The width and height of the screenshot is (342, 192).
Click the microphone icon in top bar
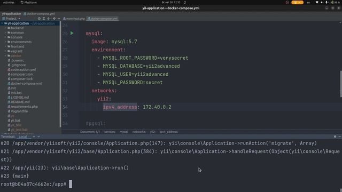pyautogui.click(x=327, y=2)
